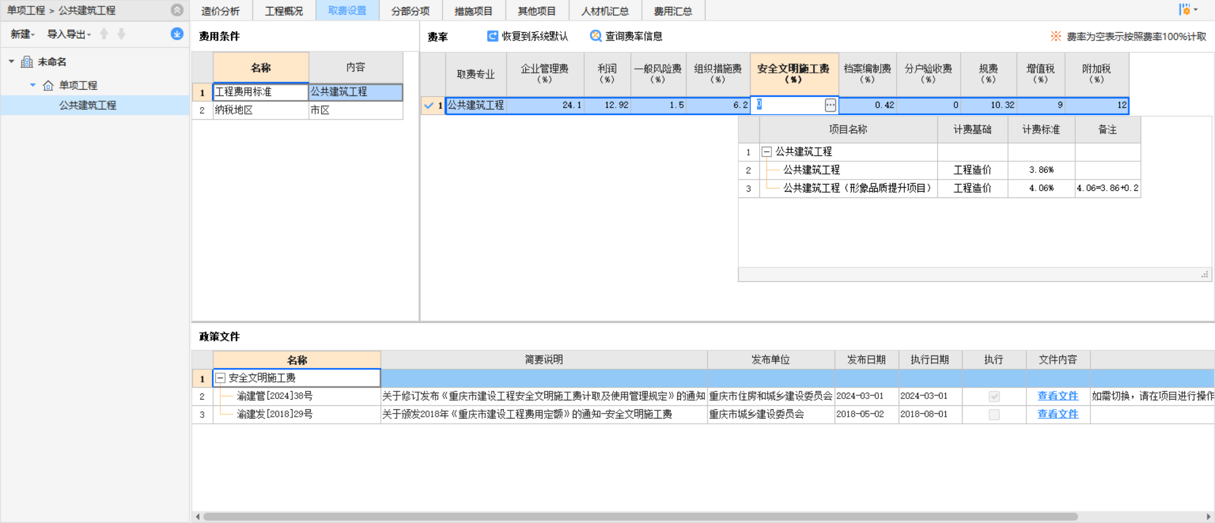Viewport: 1215px width, 523px height.
Task: Click the 分户验收费 value 0
Action: coord(928,105)
